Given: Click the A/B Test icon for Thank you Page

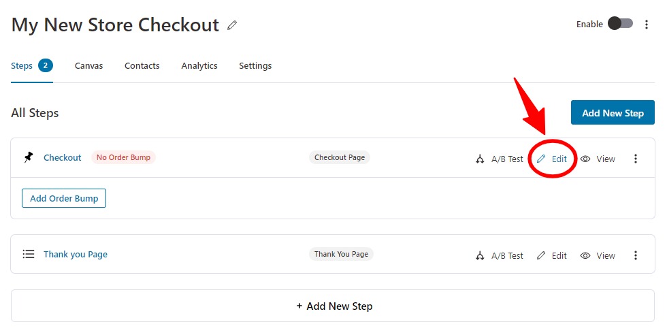Looking at the screenshot, I should [x=480, y=256].
